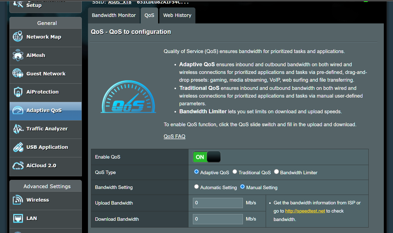
Task: Select Adaptive QoS radio button
Action: [x=196, y=172]
